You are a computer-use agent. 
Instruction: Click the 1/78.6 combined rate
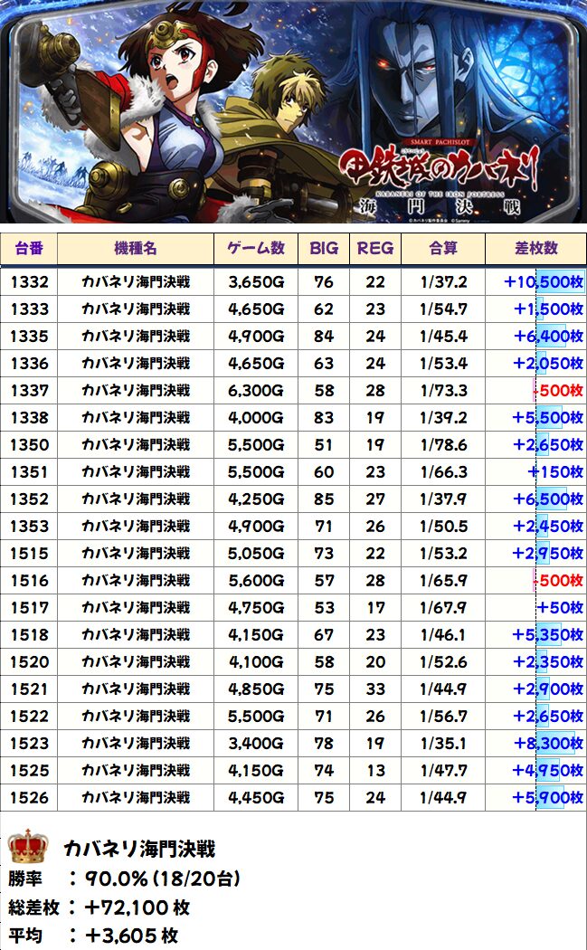(x=443, y=445)
